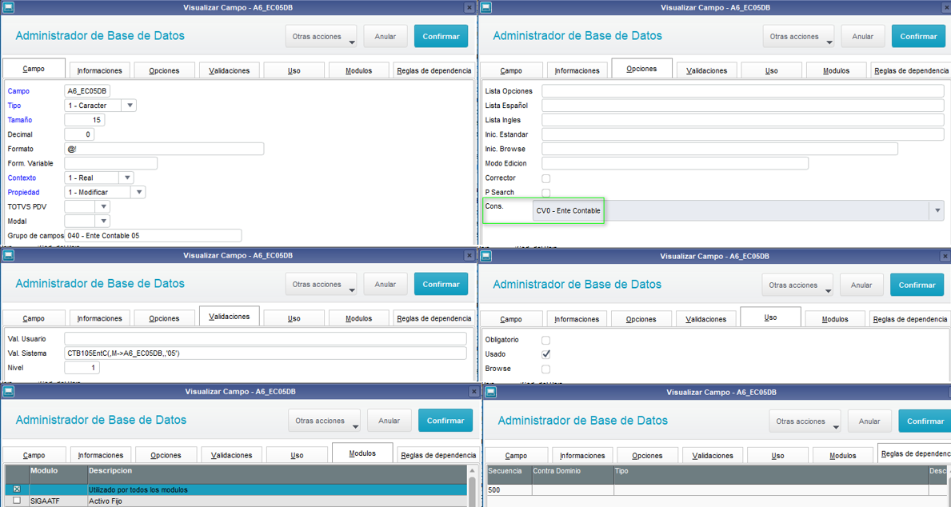951x507 pixels.
Task: Select the Opciones tab in the Campo-tab window
Action: [x=164, y=70]
